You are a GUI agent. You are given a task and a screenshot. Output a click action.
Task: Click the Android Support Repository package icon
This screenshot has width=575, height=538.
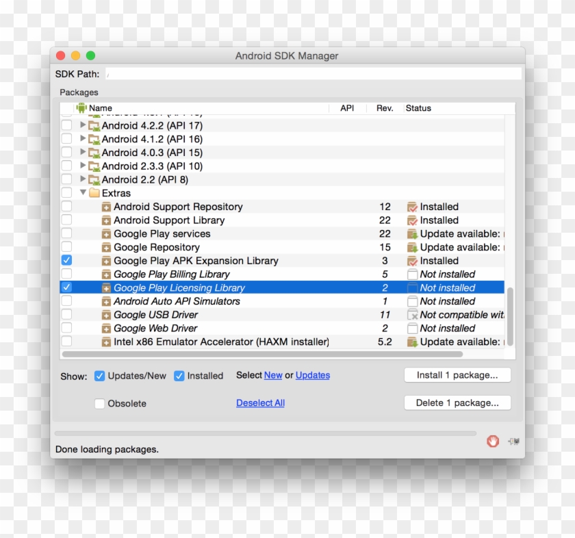pos(106,207)
